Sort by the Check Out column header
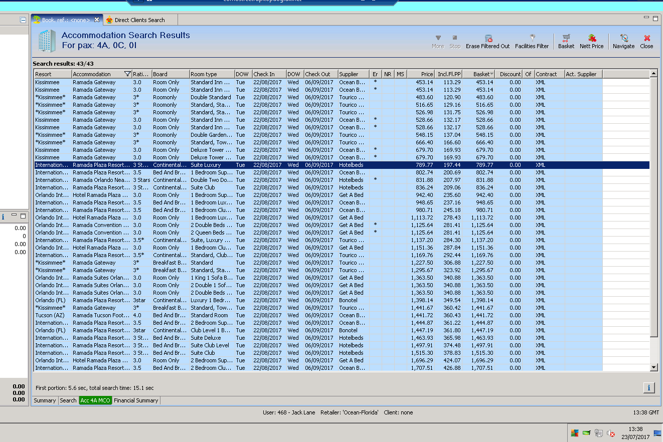The width and height of the screenshot is (663, 442). click(x=321, y=74)
